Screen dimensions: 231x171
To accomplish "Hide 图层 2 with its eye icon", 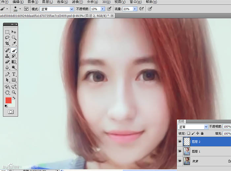I will point(180,142).
